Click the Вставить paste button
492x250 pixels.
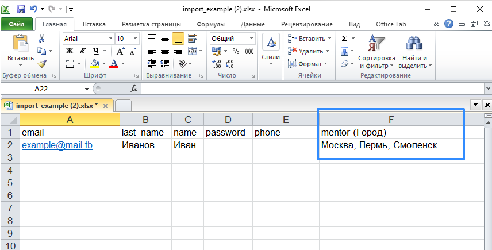21,49
